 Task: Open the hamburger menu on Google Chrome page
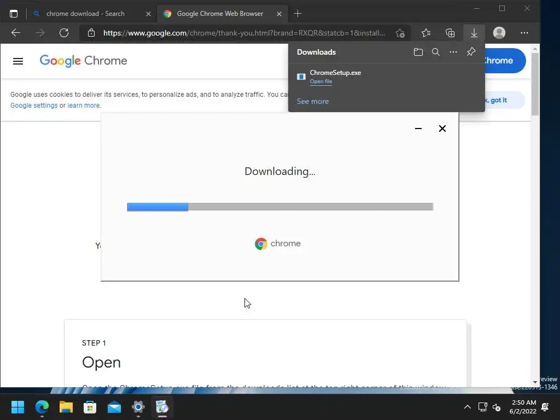(18, 61)
